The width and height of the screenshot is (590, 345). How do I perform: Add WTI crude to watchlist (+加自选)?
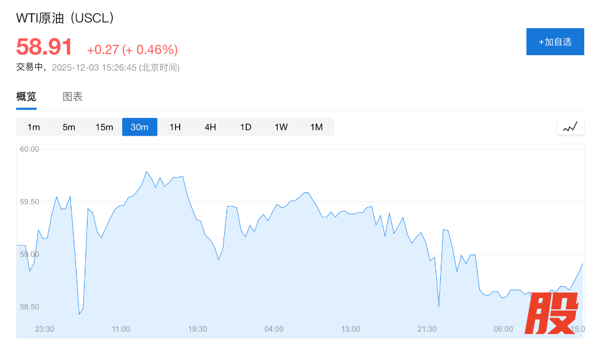[x=555, y=42]
